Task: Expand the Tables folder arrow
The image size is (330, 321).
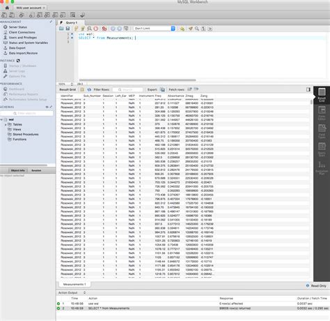Action: point(6,124)
